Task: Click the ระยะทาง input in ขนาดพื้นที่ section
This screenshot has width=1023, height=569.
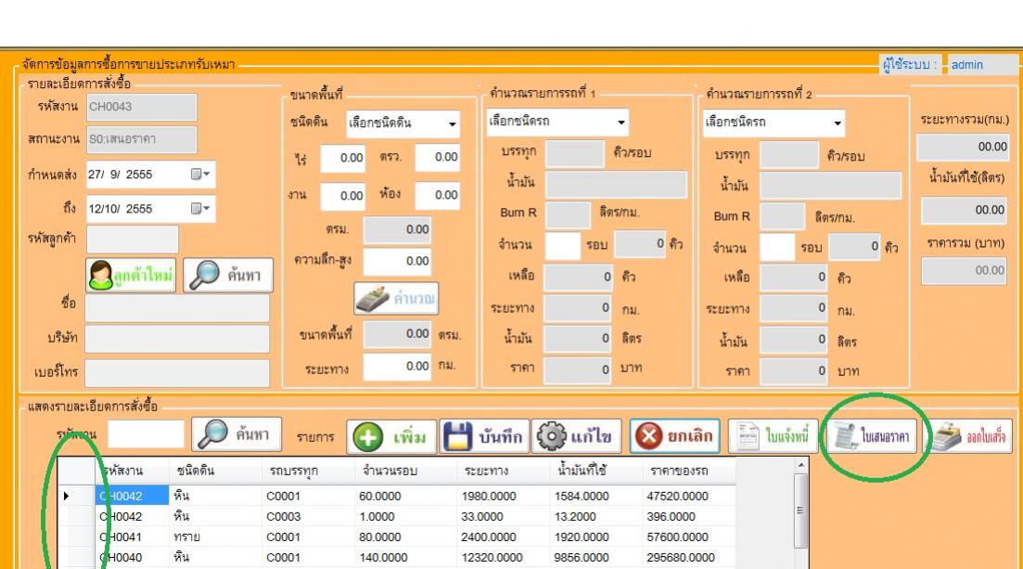Action: [397, 367]
